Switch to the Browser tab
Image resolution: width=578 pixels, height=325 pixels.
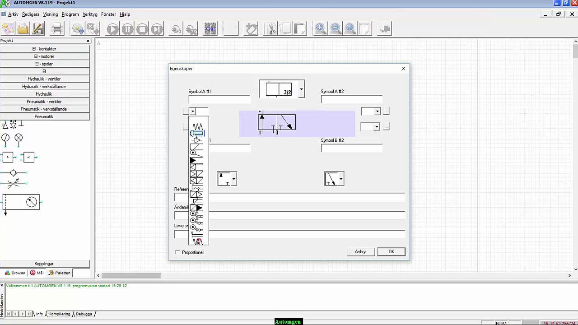(15, 273)
